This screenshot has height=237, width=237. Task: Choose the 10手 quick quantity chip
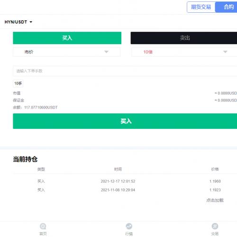18,83
